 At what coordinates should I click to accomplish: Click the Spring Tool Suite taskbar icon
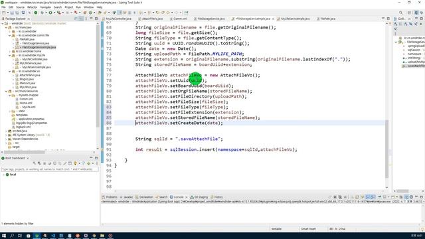click(37, 236)
